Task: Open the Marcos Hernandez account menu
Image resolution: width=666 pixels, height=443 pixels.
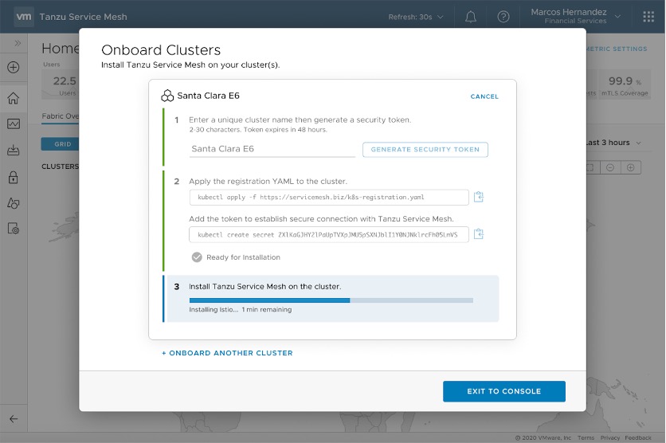Action: tap(575, 16)
